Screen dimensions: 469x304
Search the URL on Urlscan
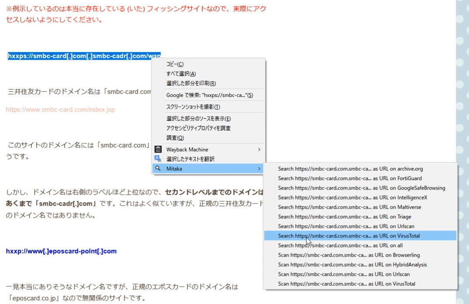coord(360,226)
